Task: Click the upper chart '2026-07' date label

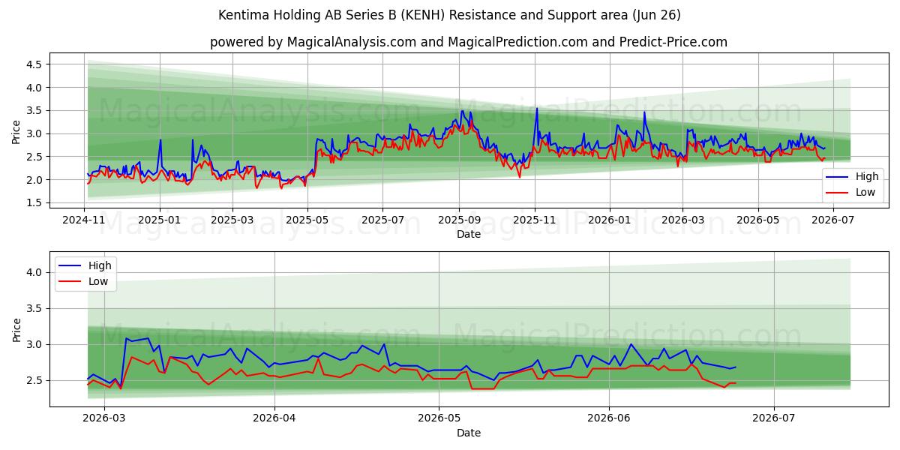Action: pyautogui.click(x=833, y=220)
